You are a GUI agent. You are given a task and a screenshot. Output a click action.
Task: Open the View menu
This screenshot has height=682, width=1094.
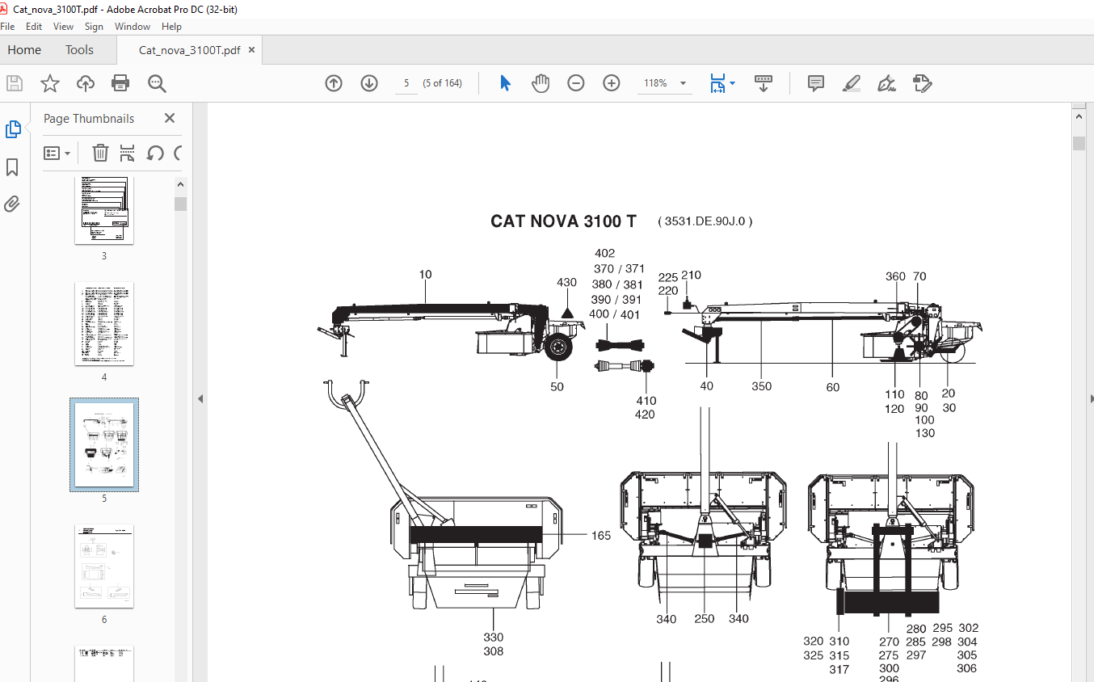[x=63, y=27]
